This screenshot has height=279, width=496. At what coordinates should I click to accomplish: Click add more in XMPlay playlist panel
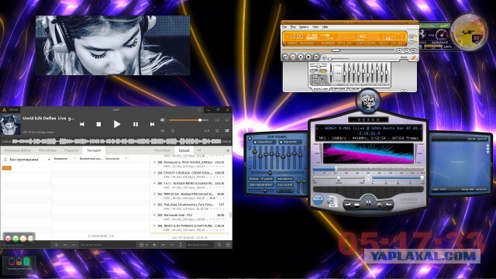(x=439, y=189)
